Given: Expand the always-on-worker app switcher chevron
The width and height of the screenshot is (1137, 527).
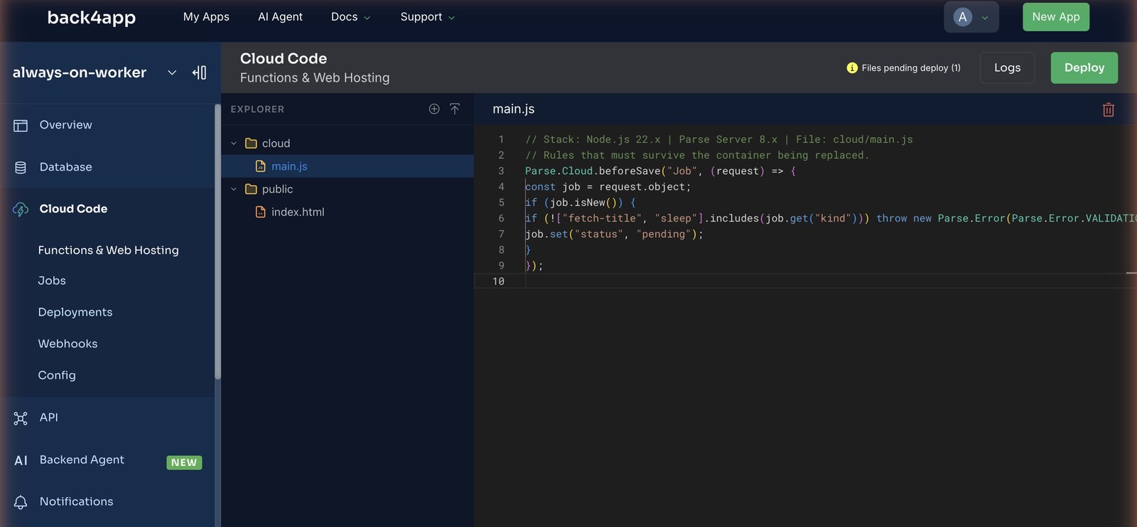Looking at the screenshot, I should [x=172, y=72].
